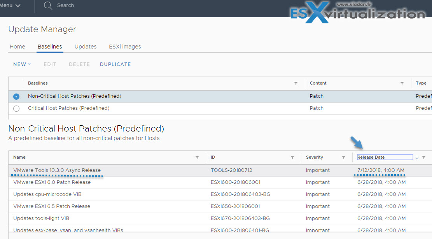Open the Menu dropdown
The width and height of the screenshot is (432, 239).
(x=10, y=5)
